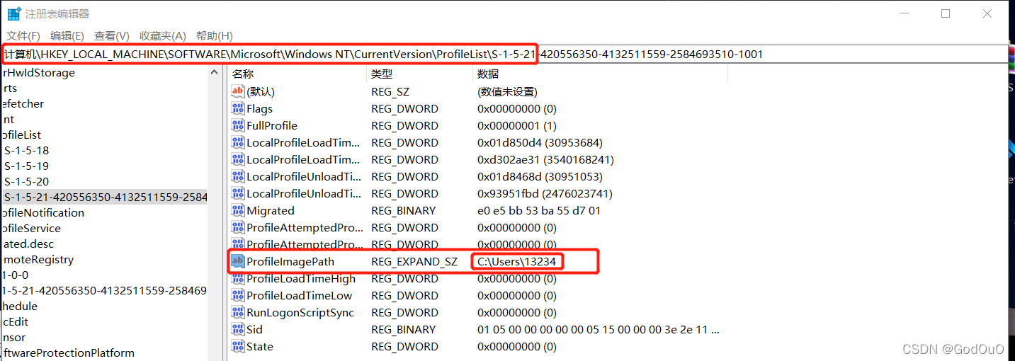Select the FullProfile value name
The image size is (1015, 361).
coord(272,125)
